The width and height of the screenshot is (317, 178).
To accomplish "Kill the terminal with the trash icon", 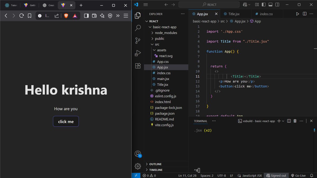I will 295,121.
